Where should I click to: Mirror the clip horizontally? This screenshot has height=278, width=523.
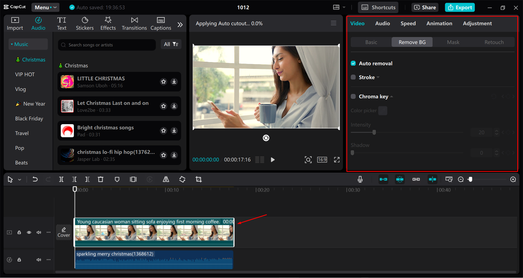166,179
